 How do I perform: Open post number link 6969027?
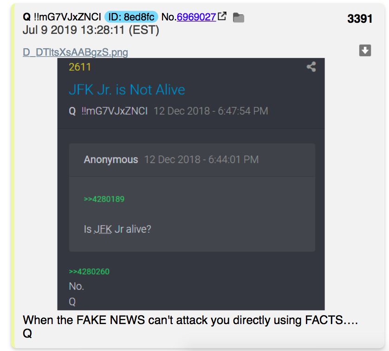(x=196, y=17)
